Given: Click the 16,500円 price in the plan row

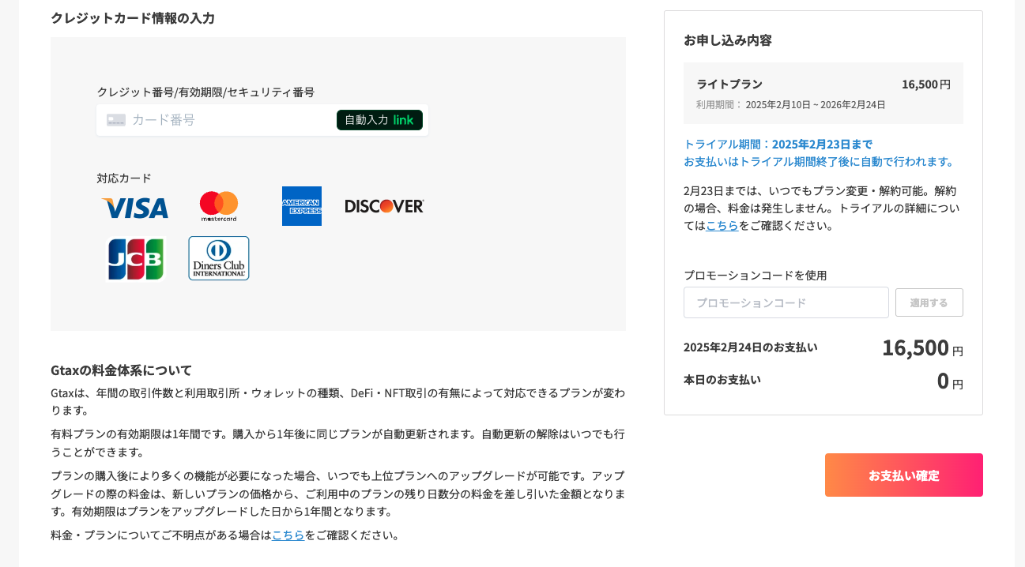Looking at the screenshot, I should (x=926, y=84).
